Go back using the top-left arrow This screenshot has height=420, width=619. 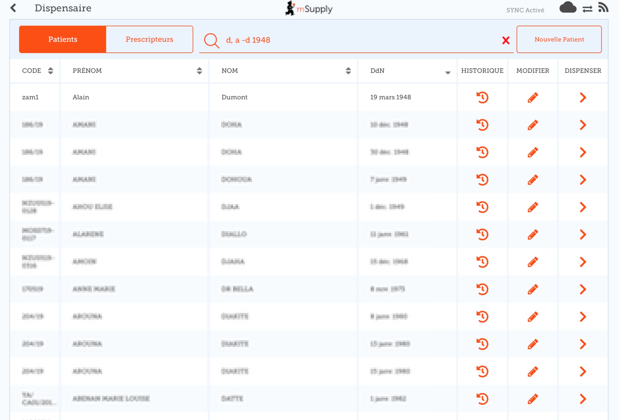[x=13, y=8]
